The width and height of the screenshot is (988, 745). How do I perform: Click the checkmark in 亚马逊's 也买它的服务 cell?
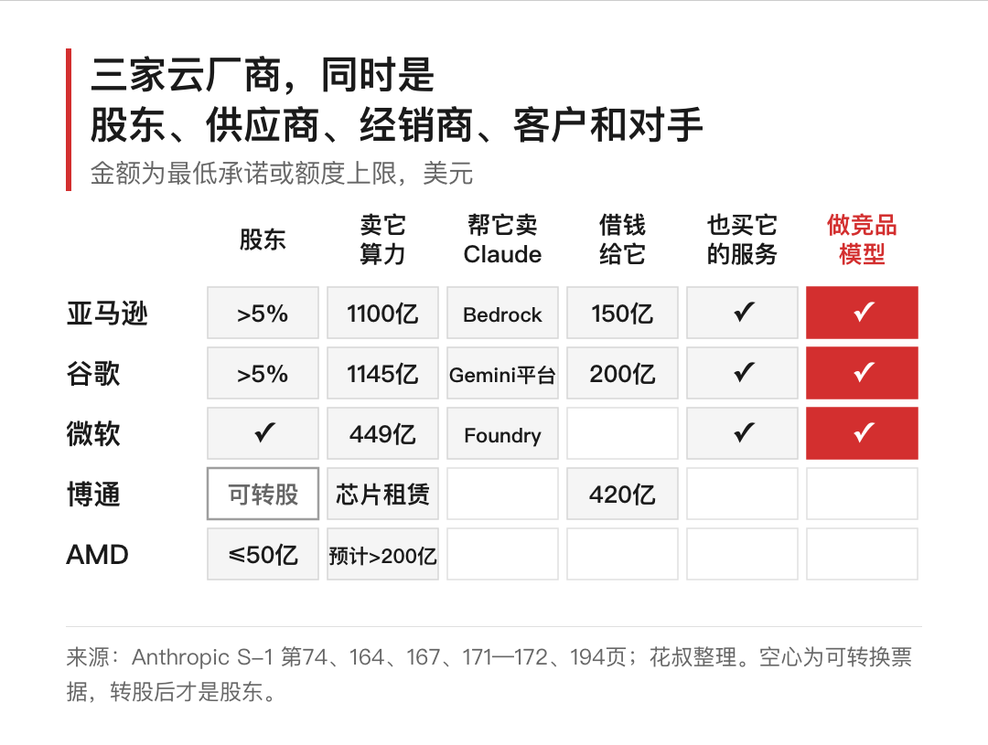point(744,312)
